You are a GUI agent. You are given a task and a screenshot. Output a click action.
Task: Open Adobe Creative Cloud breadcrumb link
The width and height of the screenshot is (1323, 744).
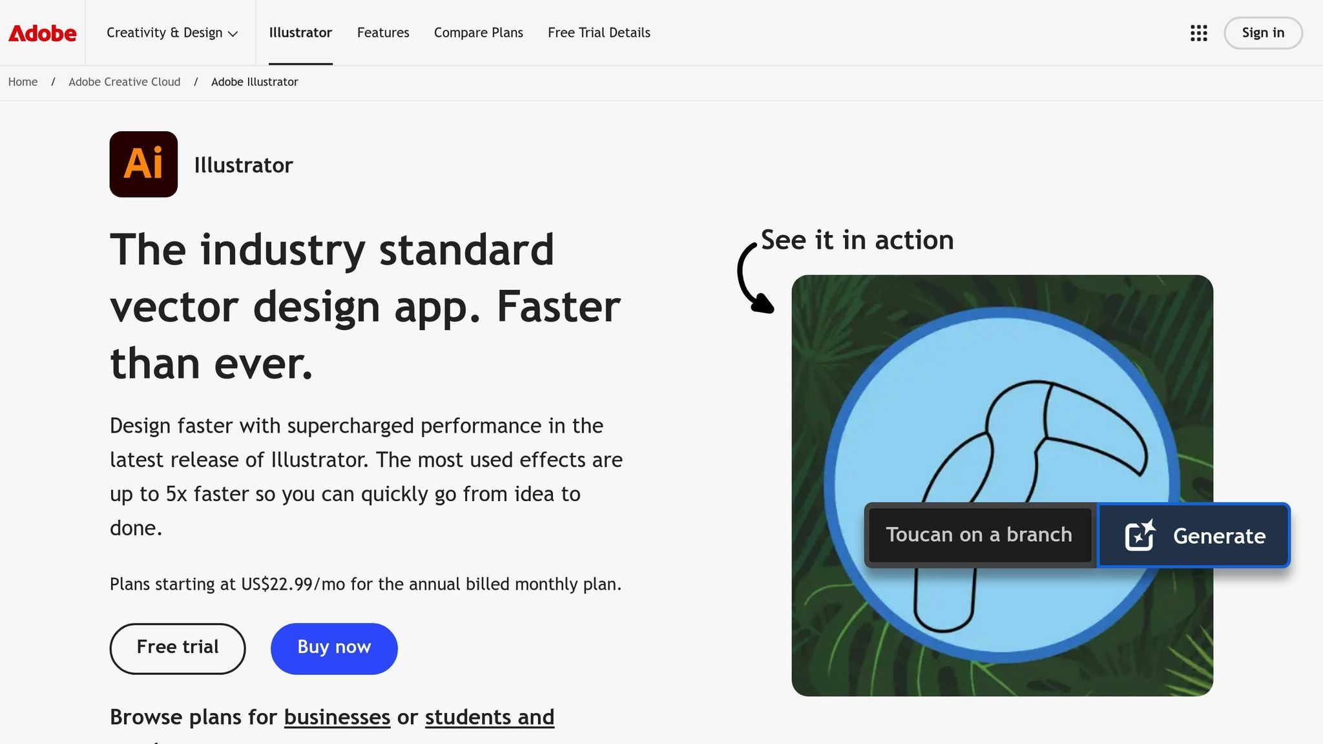click(x=125, y=82)
